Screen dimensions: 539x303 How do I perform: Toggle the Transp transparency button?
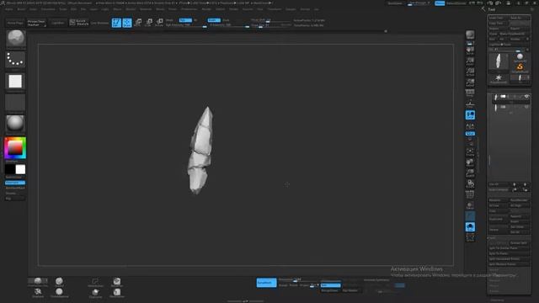(470, 205)
